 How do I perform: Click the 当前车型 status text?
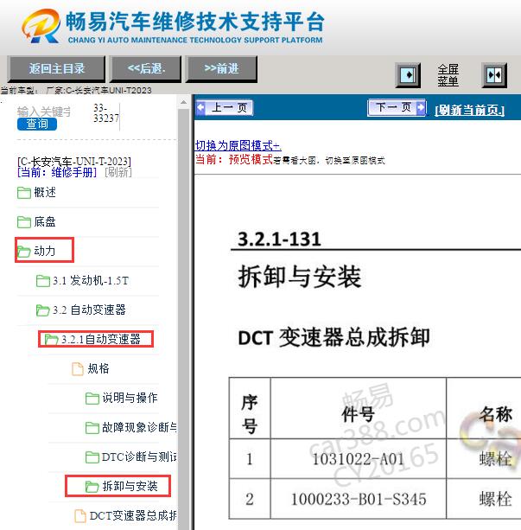[x=76, y=90]
